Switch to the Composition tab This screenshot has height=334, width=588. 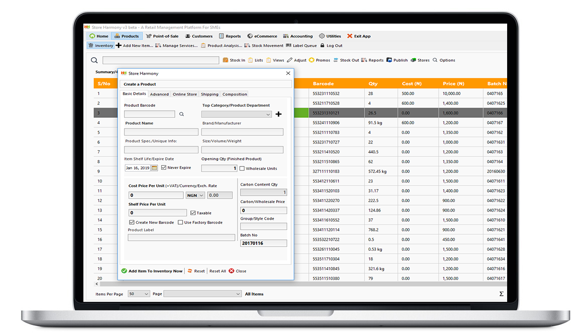[235, 94]
